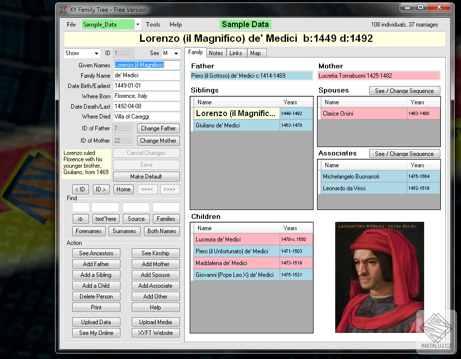Open the Tools menu
461x359 pixels.
153,25
